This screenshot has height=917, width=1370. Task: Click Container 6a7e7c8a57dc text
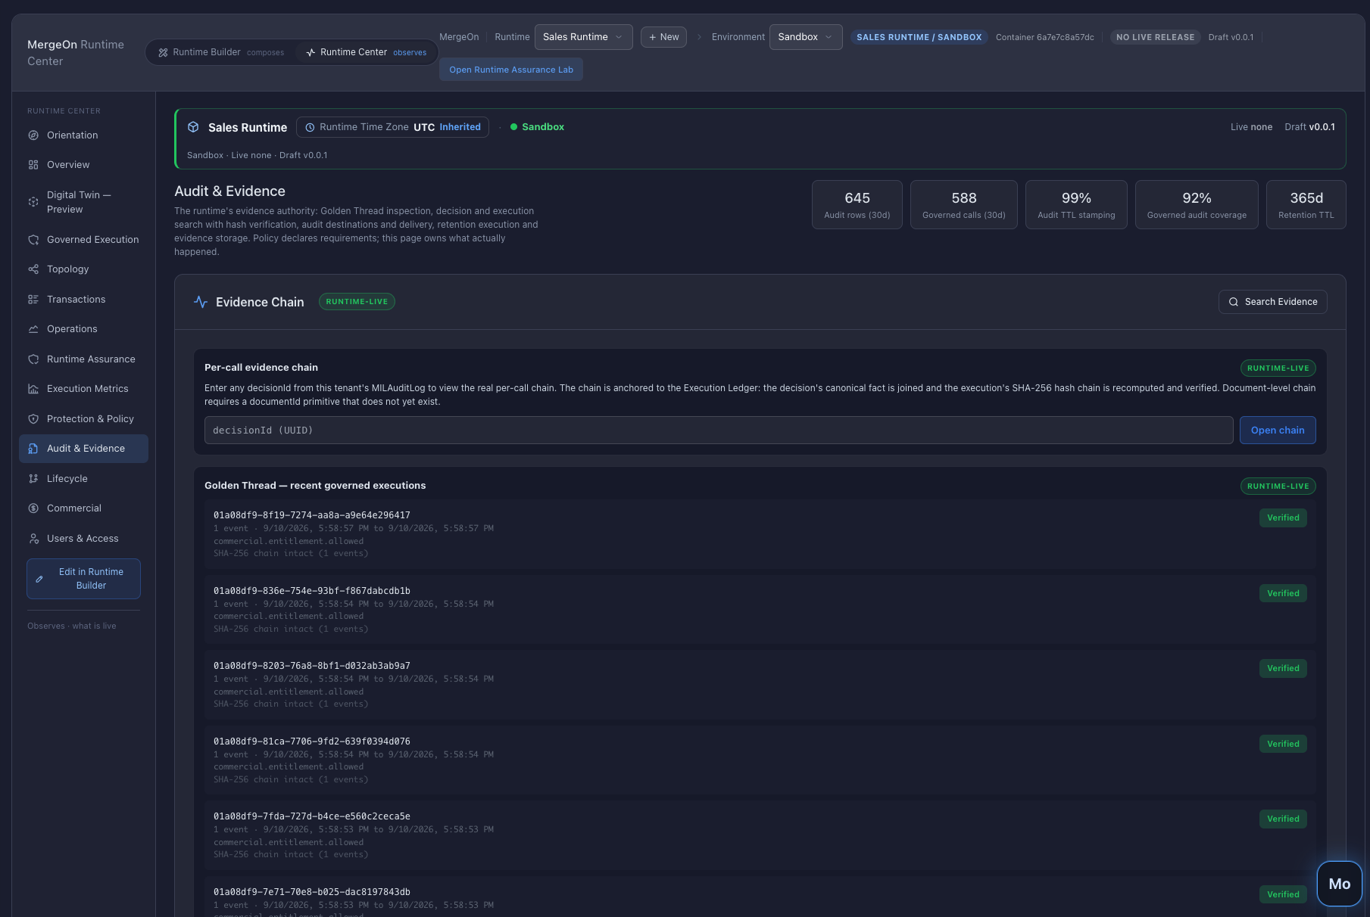coord(1044,37)
